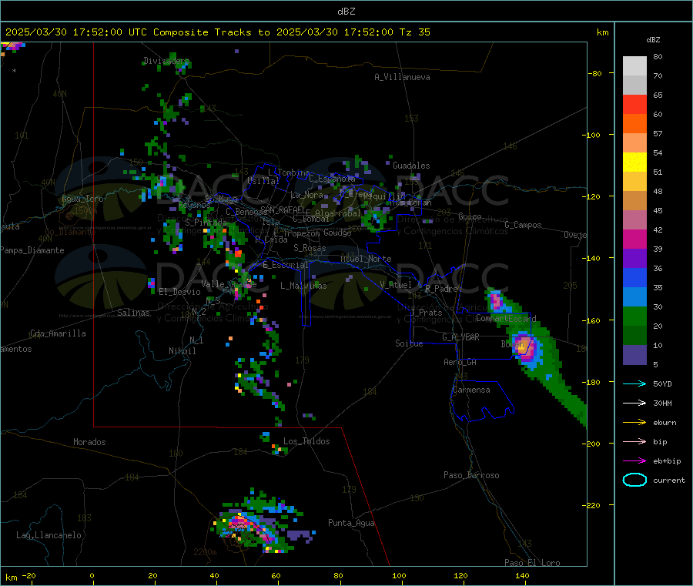This screenshot has height=586, width=693.
Task: Click the 'Pampa_Diamante' map label
Action: (32, 250)
